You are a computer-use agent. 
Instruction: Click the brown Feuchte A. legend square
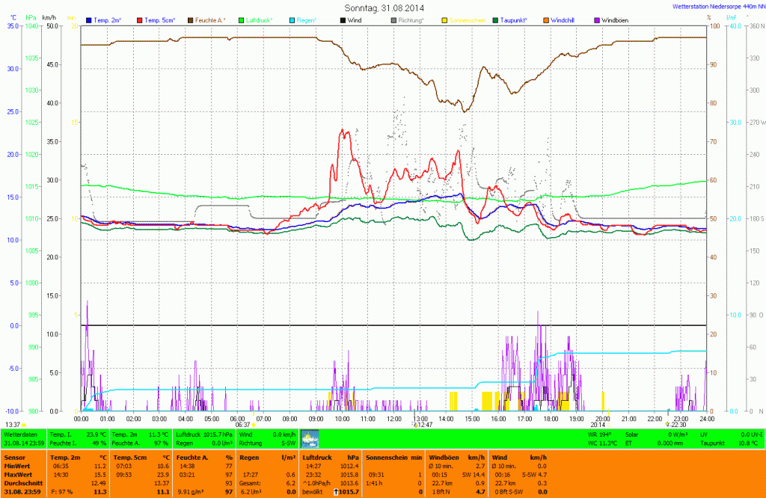191,19
